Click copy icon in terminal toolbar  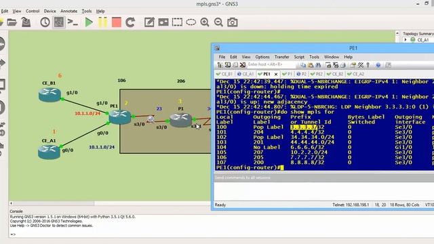click(x=303, y=65)
